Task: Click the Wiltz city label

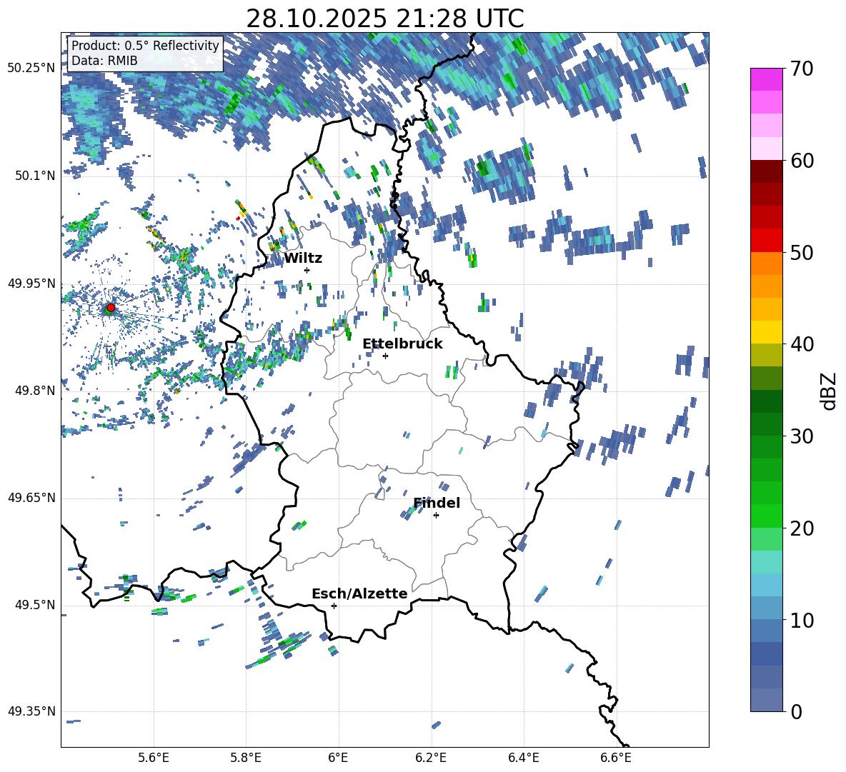Action: click(303, 259)
